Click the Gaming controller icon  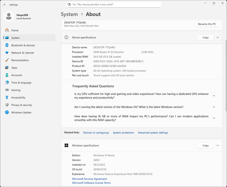(7, 90)
